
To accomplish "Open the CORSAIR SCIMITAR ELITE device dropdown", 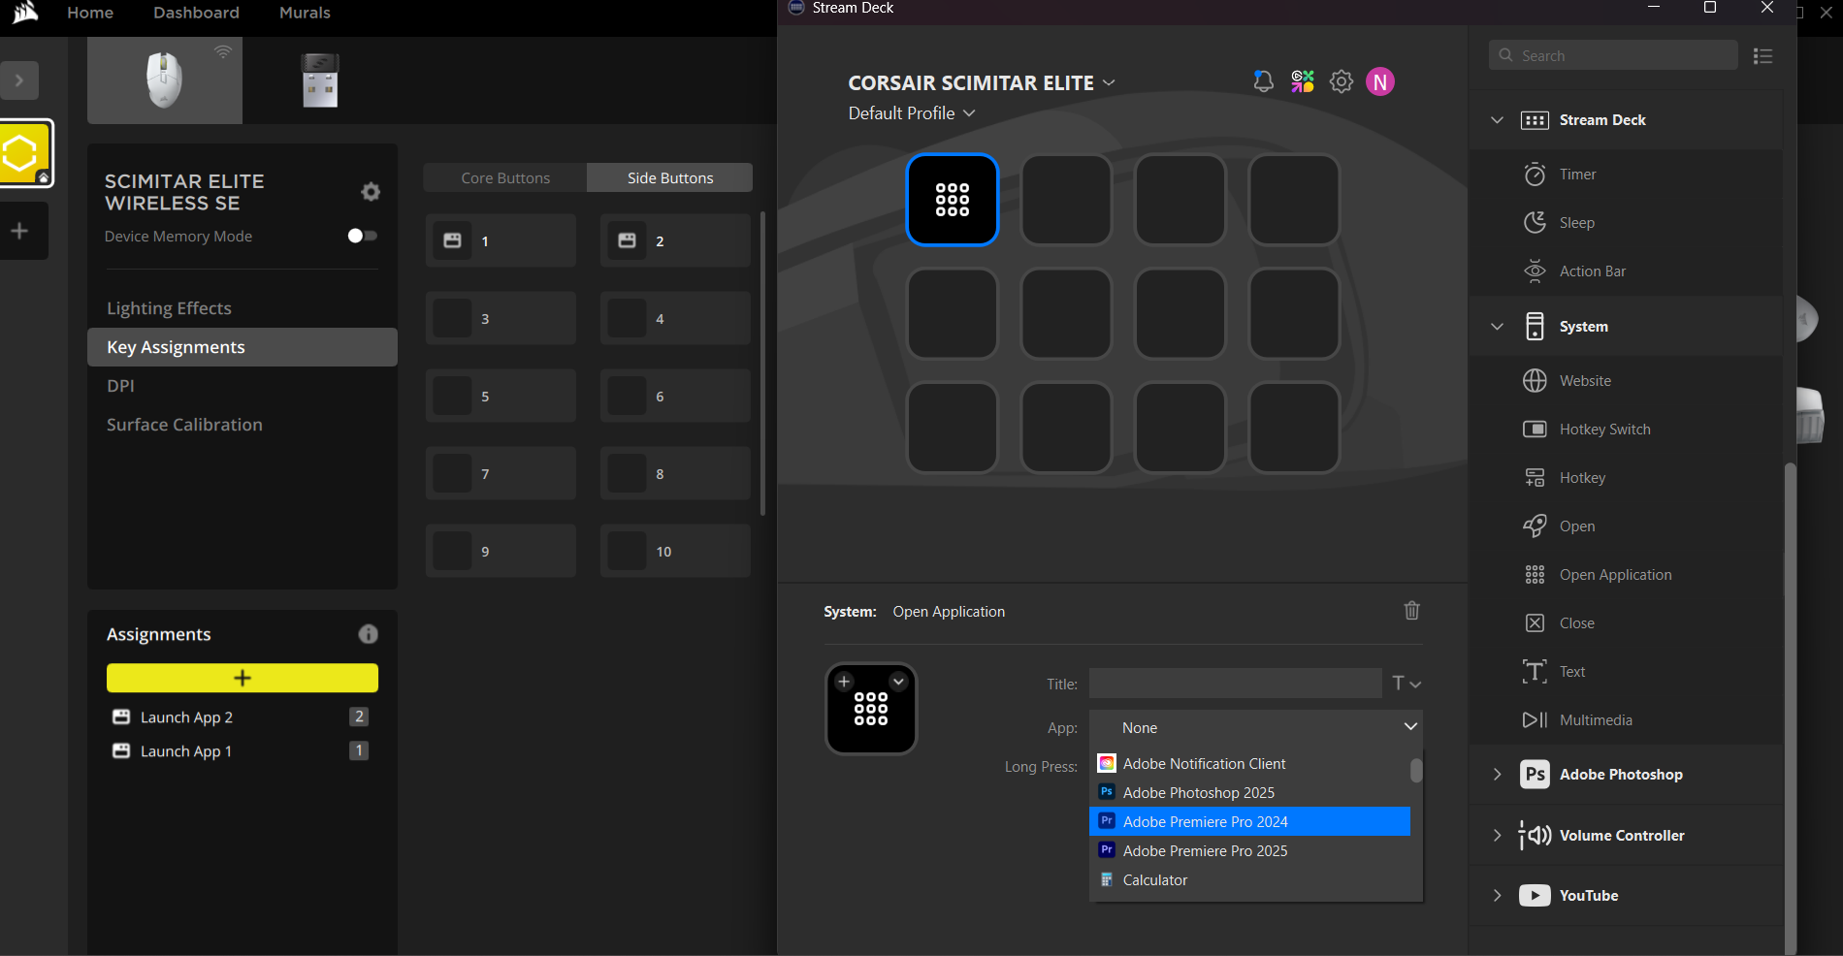I will coord(982,83).
